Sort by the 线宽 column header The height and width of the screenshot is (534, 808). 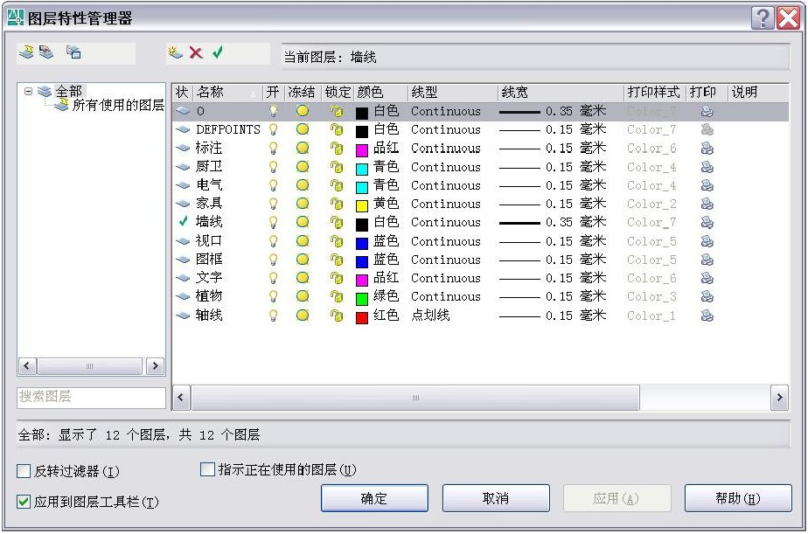pyautogui.click(x=561, y=93)
